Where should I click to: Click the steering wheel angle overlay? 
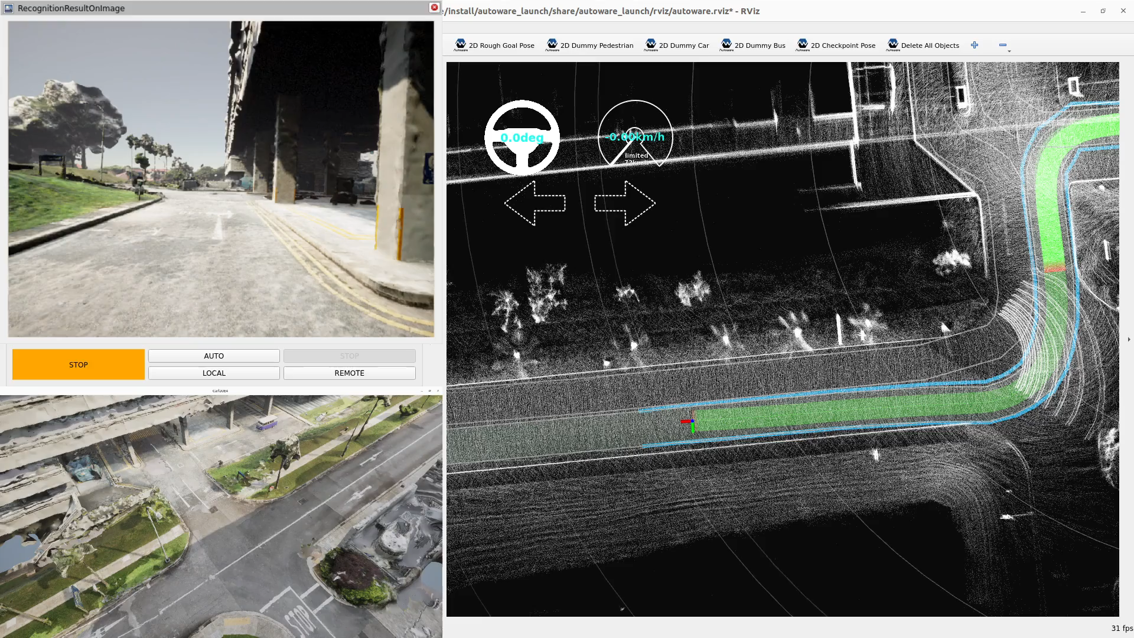(x=522, y=137)
